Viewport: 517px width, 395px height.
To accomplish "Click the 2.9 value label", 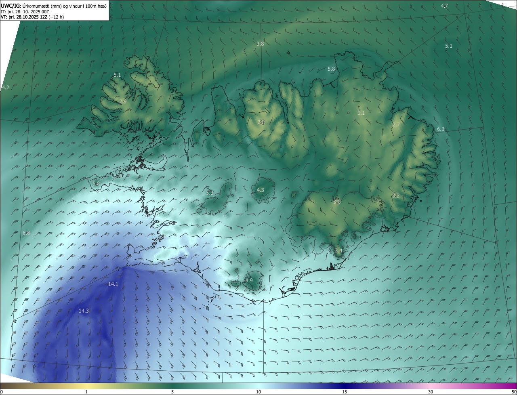I will pyautogui.click(x=123, y=102).
